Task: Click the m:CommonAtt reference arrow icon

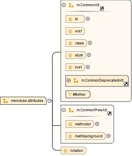Action: [x=102, y=9]
